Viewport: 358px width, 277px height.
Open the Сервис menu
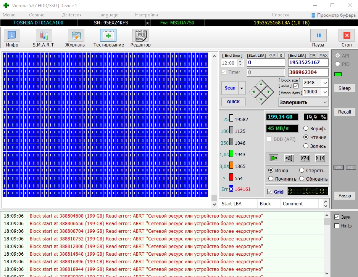point(37,15)
